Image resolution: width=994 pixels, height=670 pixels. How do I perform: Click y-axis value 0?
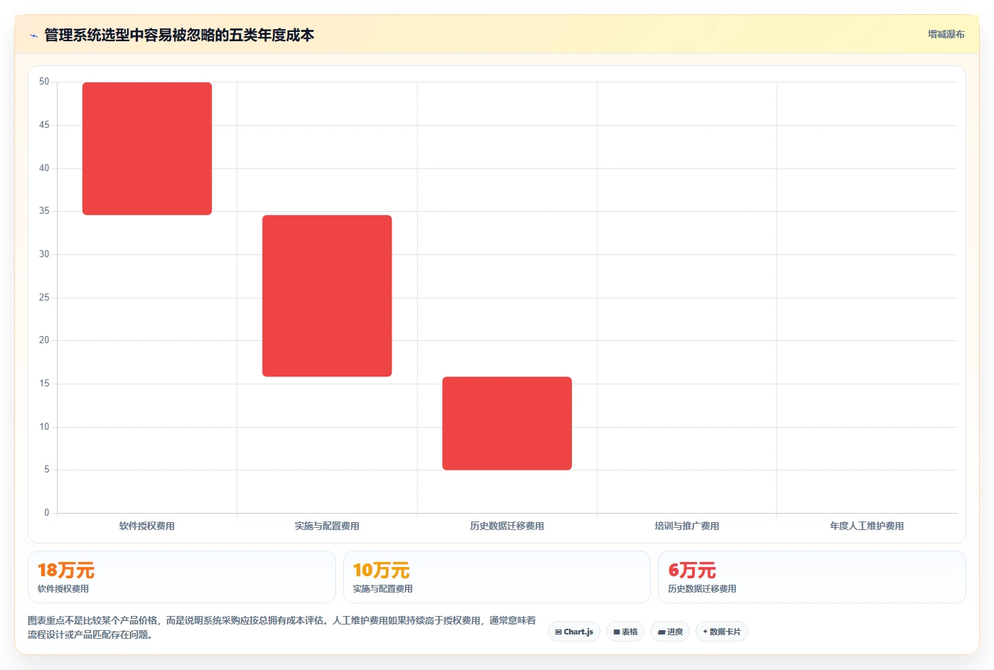[47, 513]
